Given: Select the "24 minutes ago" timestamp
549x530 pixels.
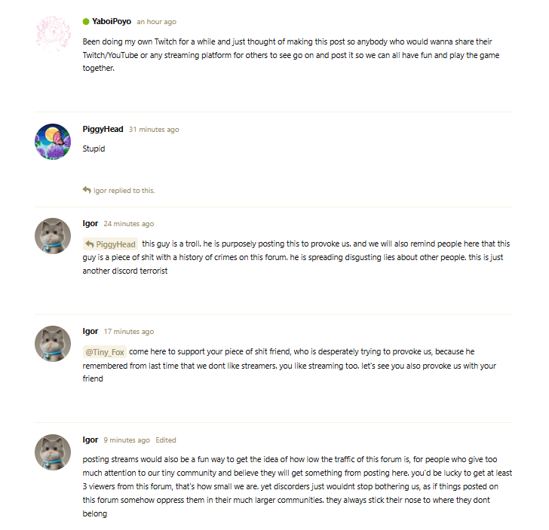Looking at the screenshot, I should [x=128, y=224].
